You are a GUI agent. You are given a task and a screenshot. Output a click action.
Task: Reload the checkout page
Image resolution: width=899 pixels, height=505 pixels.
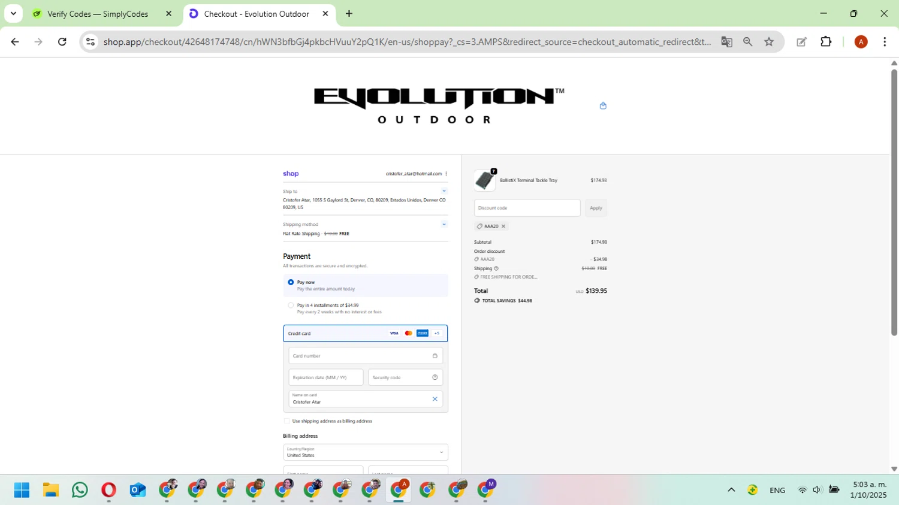pos(62,41)
